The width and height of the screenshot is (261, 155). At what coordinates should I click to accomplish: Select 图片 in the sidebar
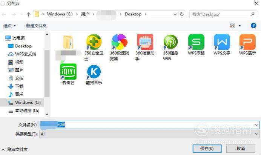(16, 70)
